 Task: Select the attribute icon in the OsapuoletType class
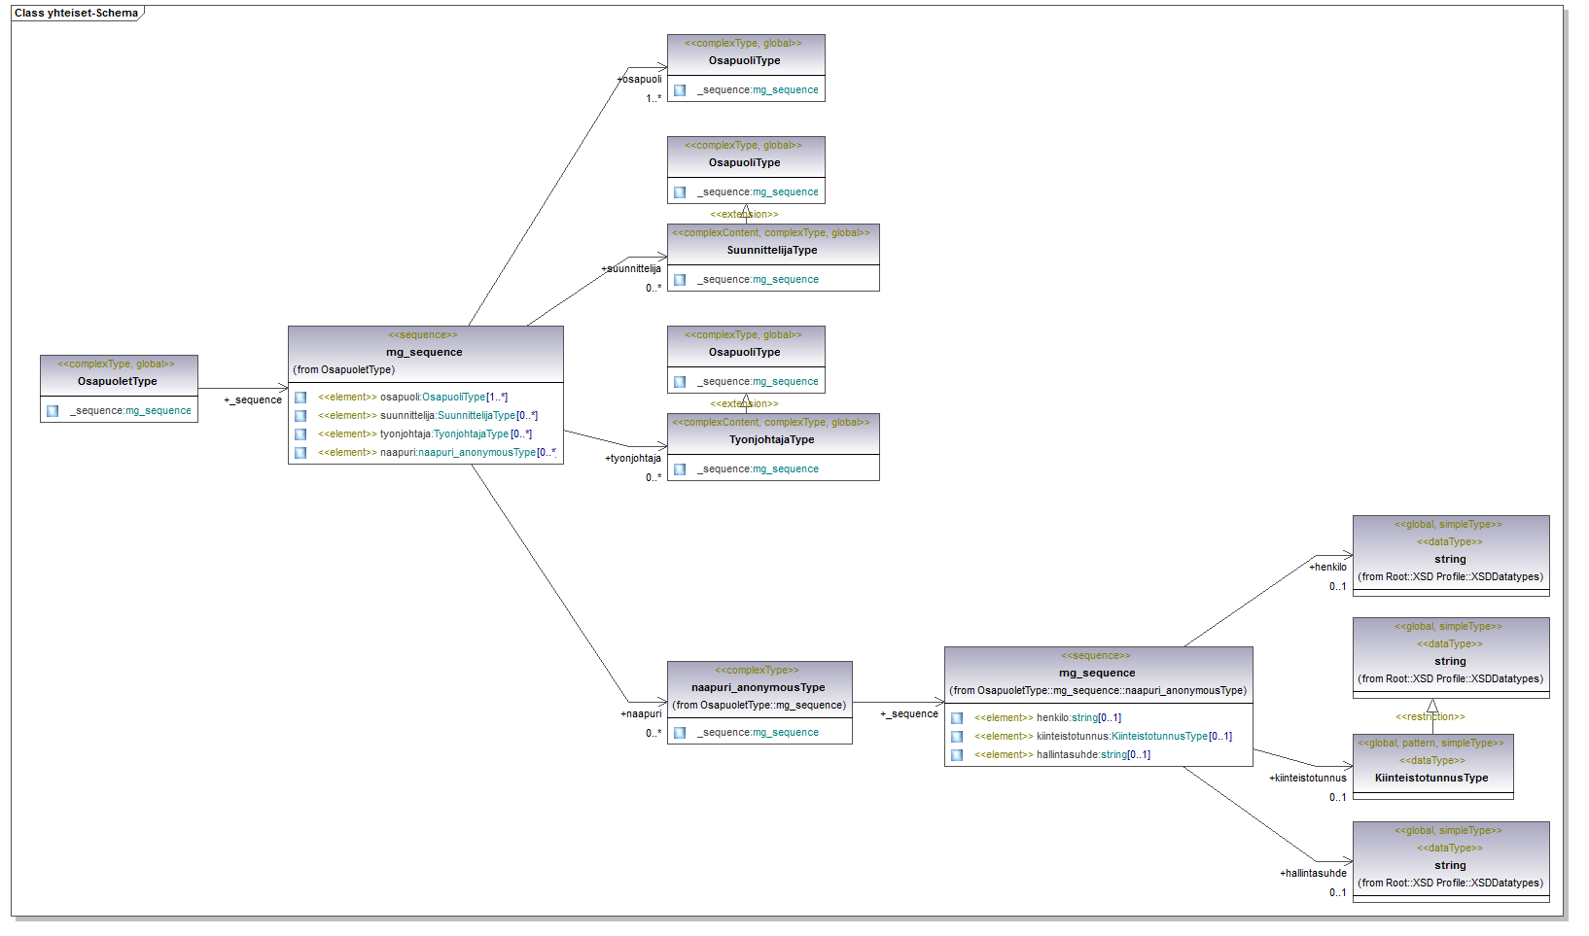point(53,411)
